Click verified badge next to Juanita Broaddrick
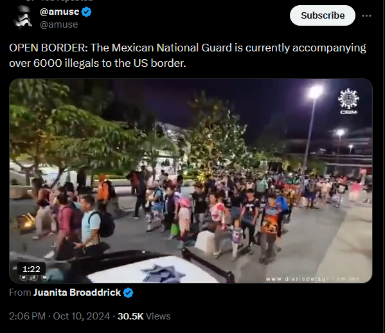The width and height of the screenshot is (385, 333). pyautogui.click(x=128, y=292)
